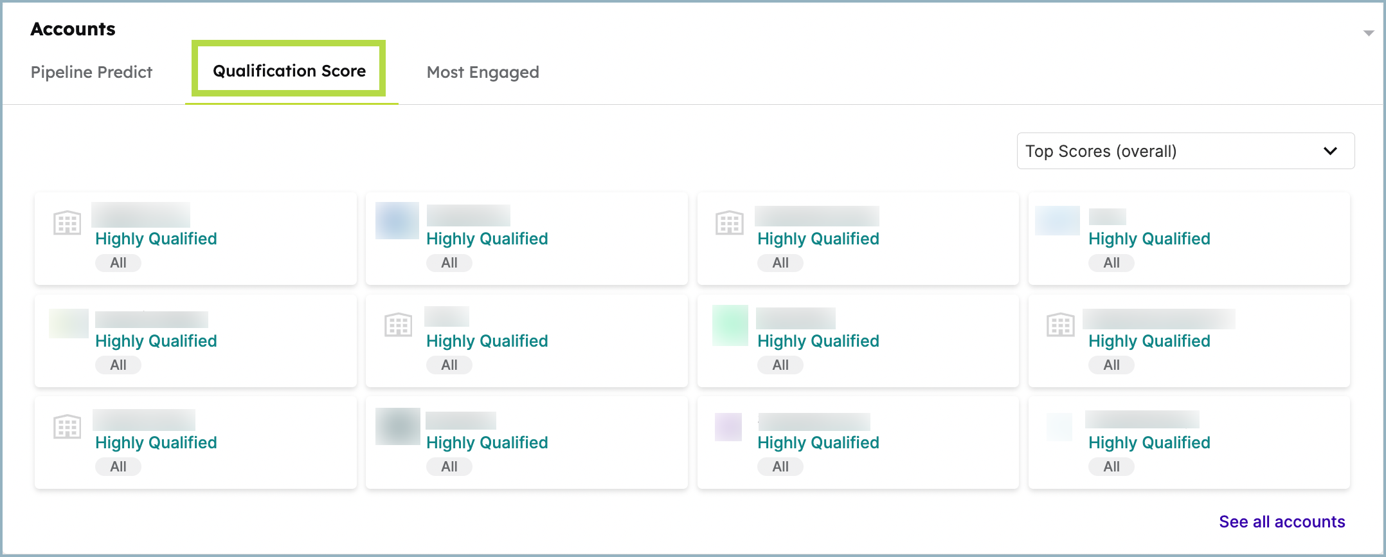The width and height of the screenshot is (1386, 557).
Task: Click building icon on first bottom-row card
Action: point(67,426)
